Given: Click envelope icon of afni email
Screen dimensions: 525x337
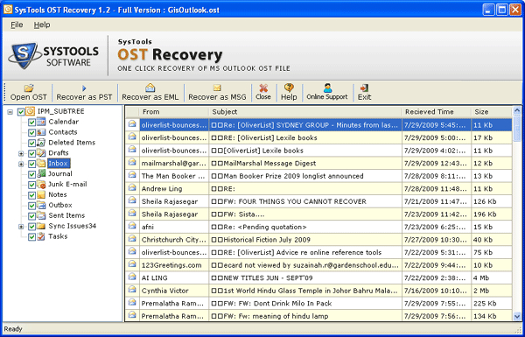Looking at the screenshot, I should [132, 226].
